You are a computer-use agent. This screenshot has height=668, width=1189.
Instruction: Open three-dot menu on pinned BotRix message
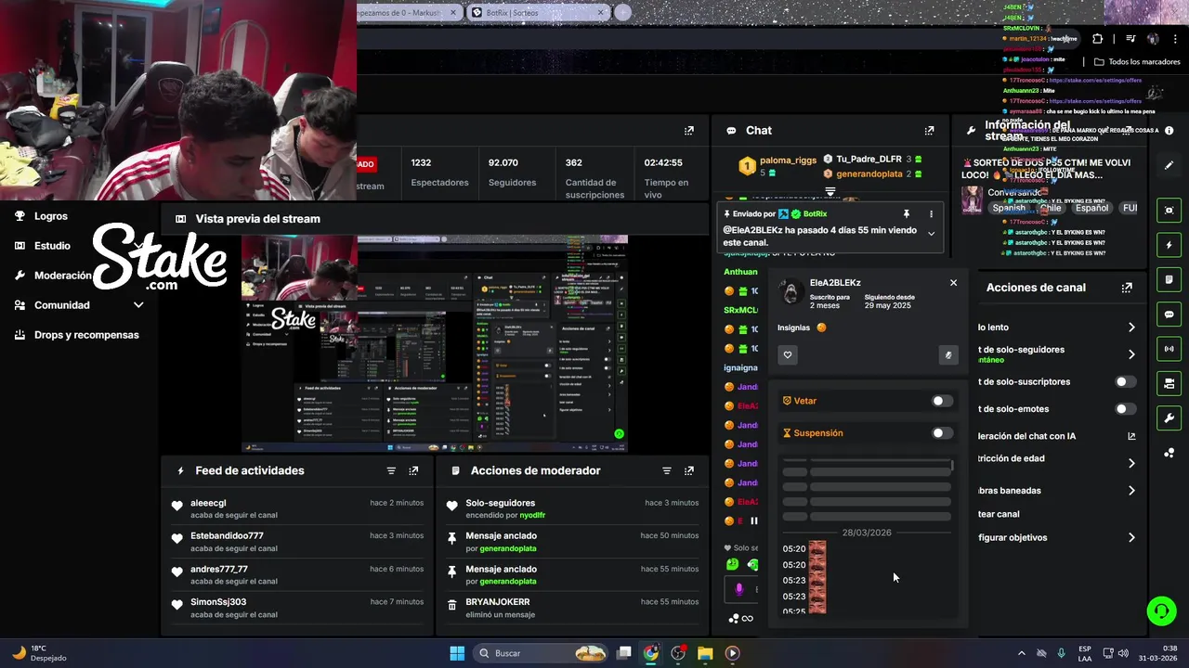[931, 214]
